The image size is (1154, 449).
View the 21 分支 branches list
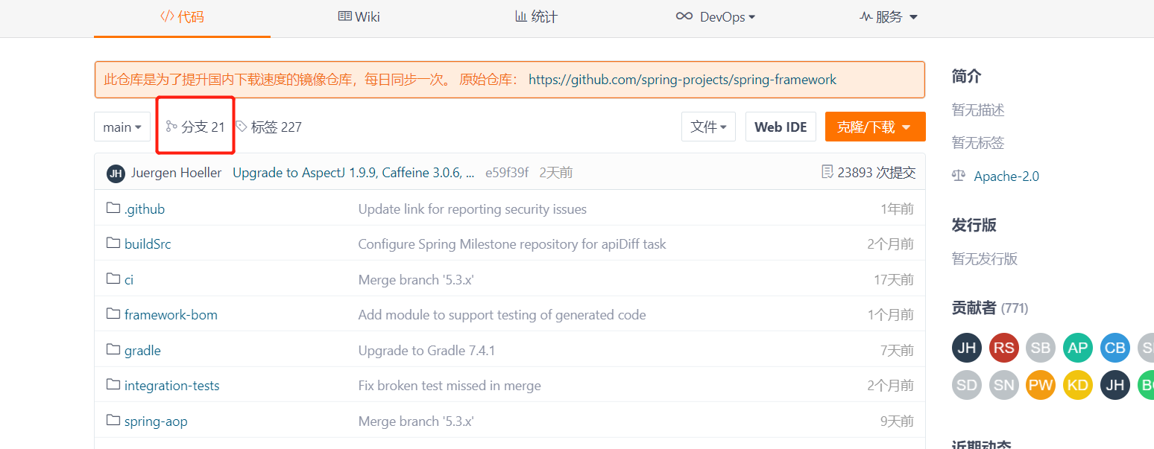(195, 127)
